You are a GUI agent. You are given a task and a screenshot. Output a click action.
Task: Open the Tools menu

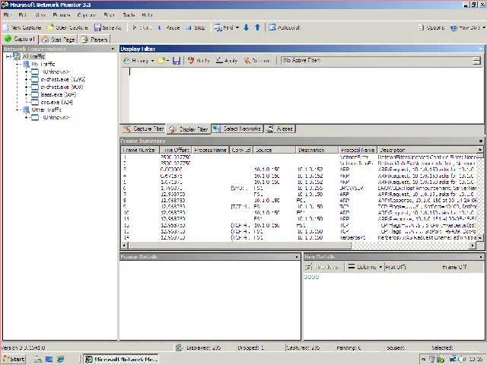point(129,15)
